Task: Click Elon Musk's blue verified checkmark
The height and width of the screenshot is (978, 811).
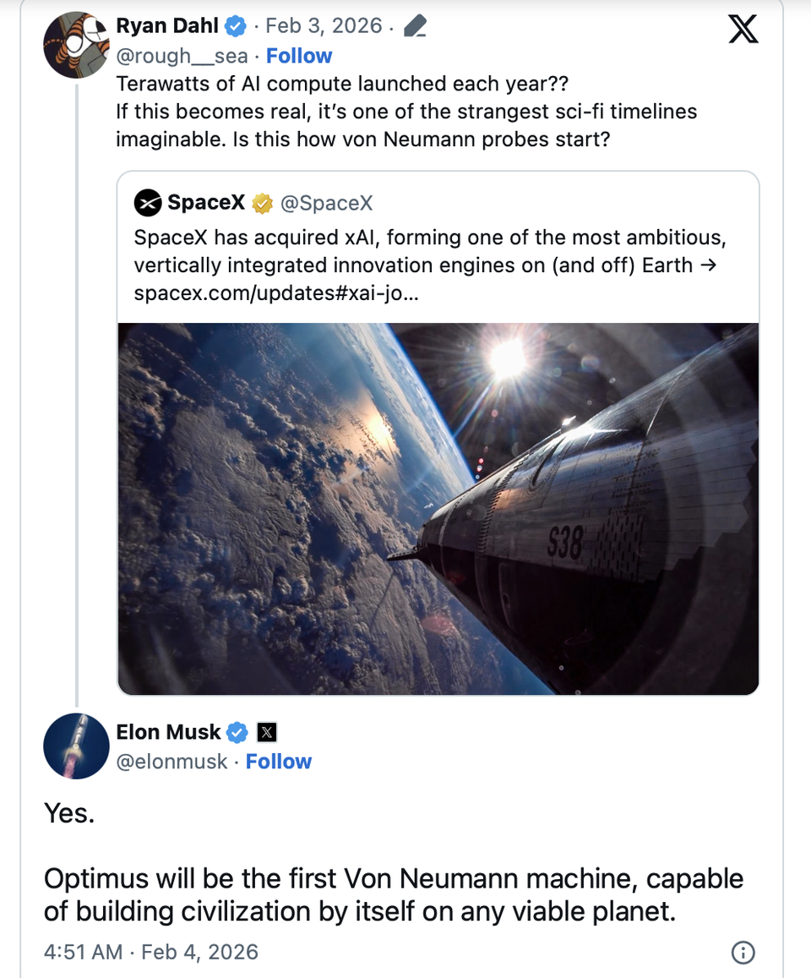Action: coord(238,732)
